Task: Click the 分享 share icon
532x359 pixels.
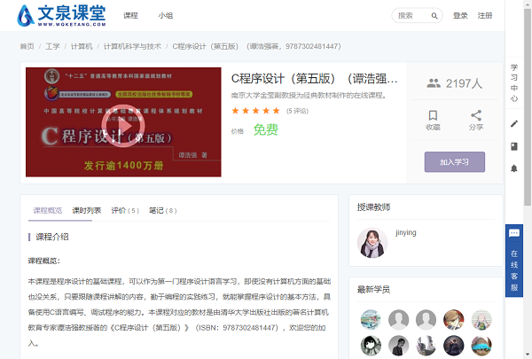Action: click(x=476, y=115)
